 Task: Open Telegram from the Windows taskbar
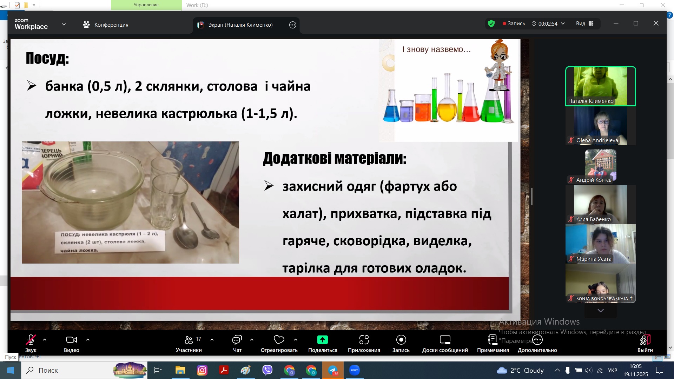333,370
